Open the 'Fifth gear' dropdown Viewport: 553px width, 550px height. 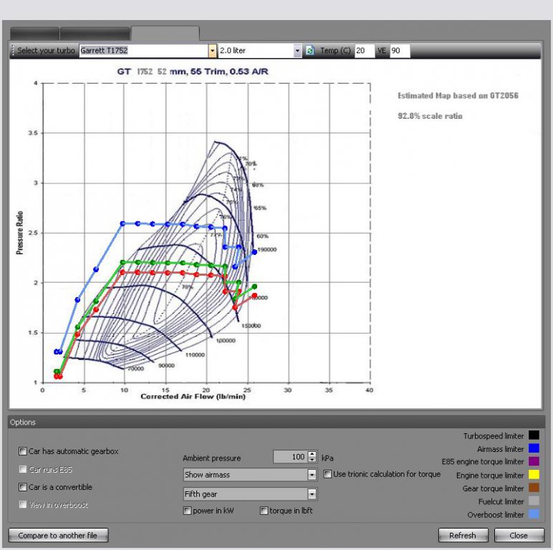[x=312, y=494]
